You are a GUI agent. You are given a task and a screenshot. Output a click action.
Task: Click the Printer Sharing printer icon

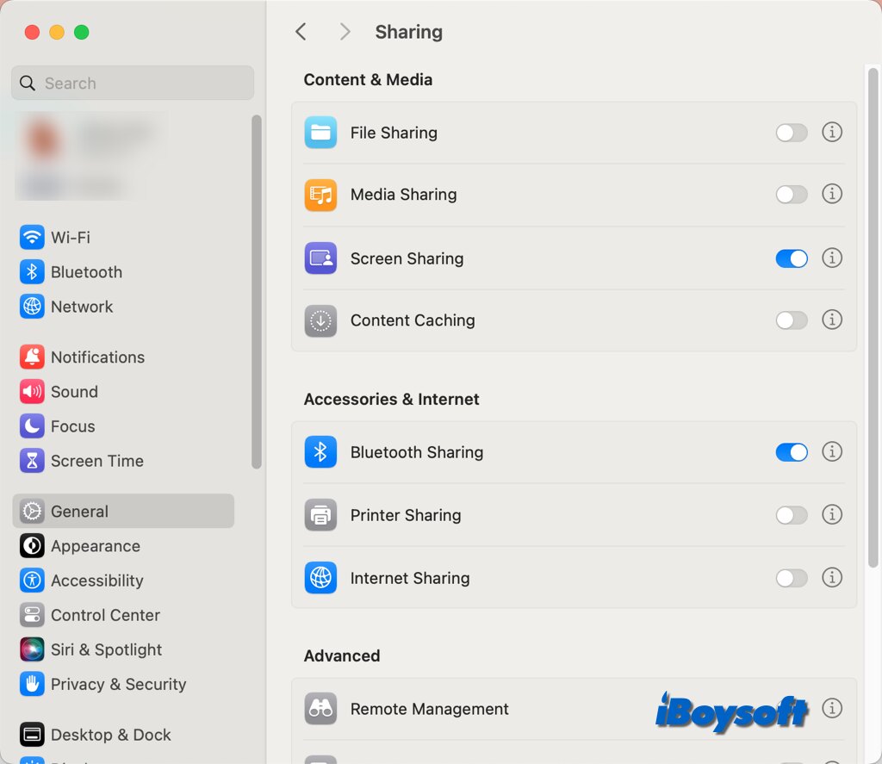(x=320, y=515)
